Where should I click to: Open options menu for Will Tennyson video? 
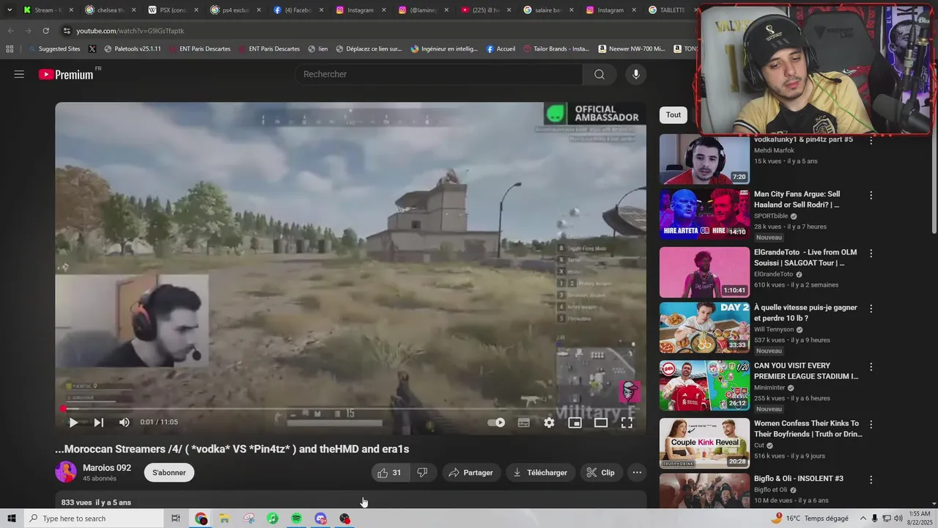871,309
